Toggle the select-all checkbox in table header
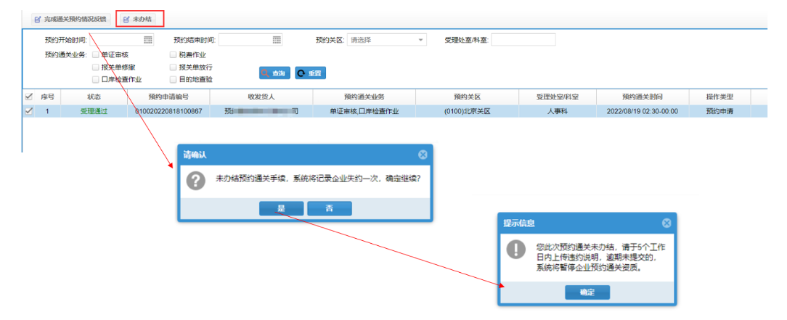787x320 pixels. coord(28,97)
